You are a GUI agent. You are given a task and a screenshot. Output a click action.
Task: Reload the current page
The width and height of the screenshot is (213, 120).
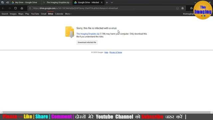click(x=16, y=8)
